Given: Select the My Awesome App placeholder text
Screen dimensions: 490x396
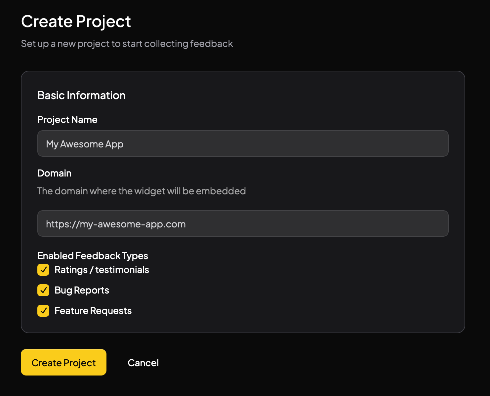Looking at the screenshot, I should [x=85, y=144].
